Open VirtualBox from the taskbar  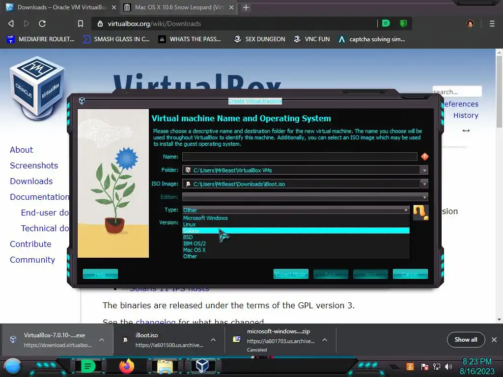coord(202,366)
